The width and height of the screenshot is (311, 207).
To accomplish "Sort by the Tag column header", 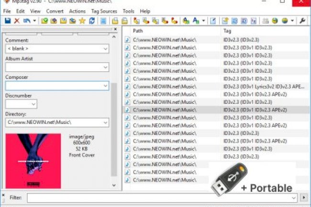I will coord(265,31).
